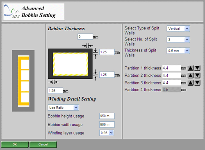Click the split-wall bobbin preview diagram
This screenshot has width=205, height=150.
tap(23, 81)
